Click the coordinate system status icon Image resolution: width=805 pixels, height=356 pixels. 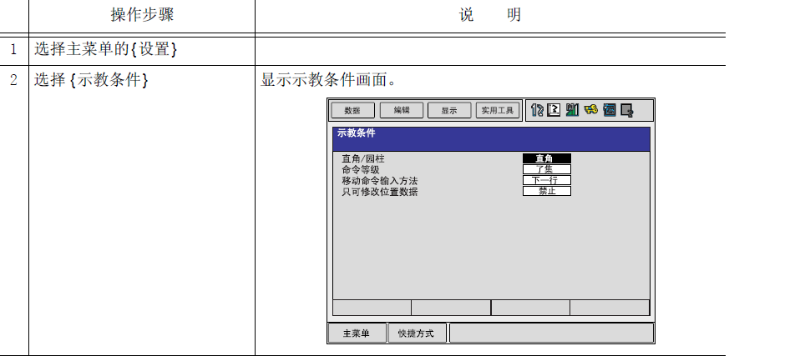point(554,110)
